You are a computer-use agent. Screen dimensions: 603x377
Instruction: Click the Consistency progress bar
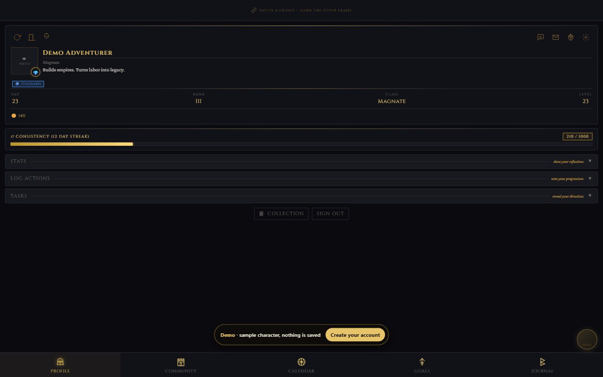tap(301, 144)
